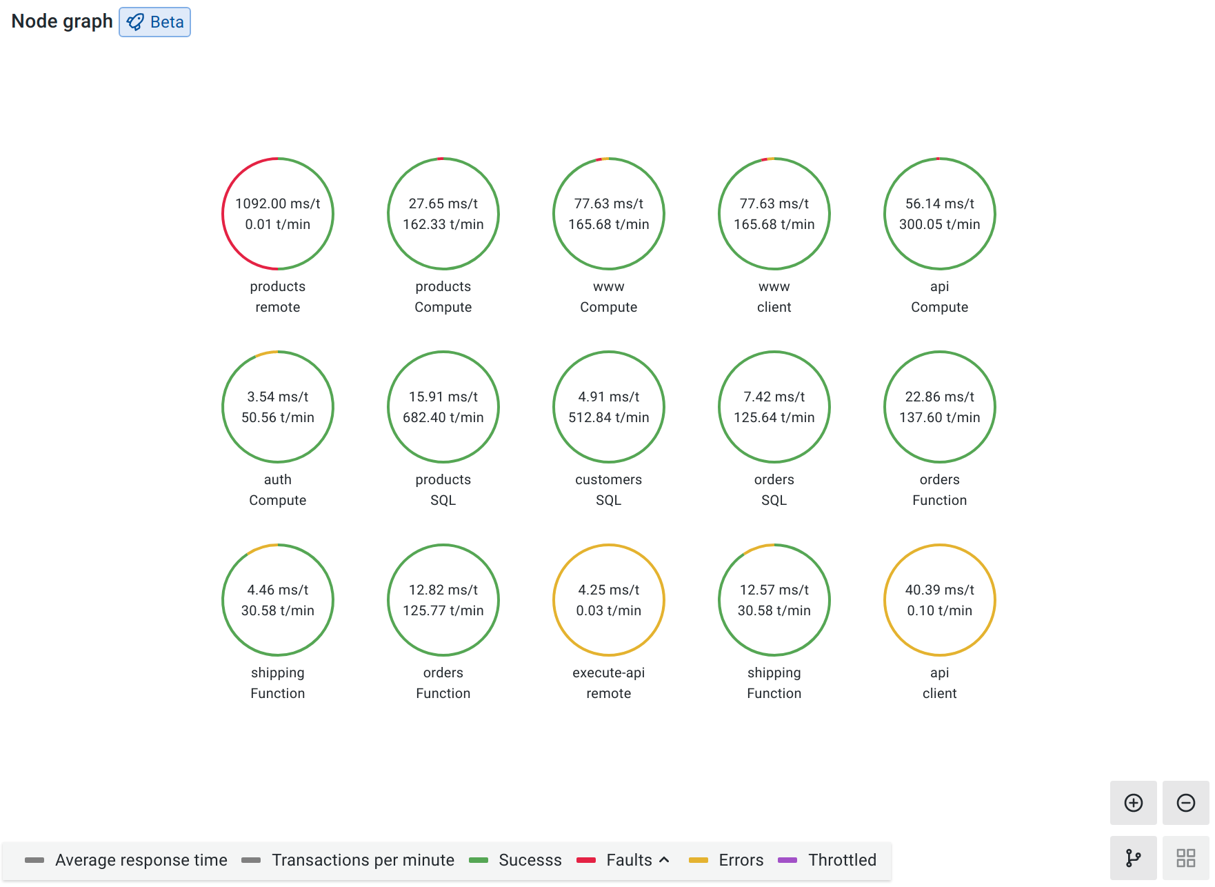
Task: Select the api client node circle
Action: [940, 600]
